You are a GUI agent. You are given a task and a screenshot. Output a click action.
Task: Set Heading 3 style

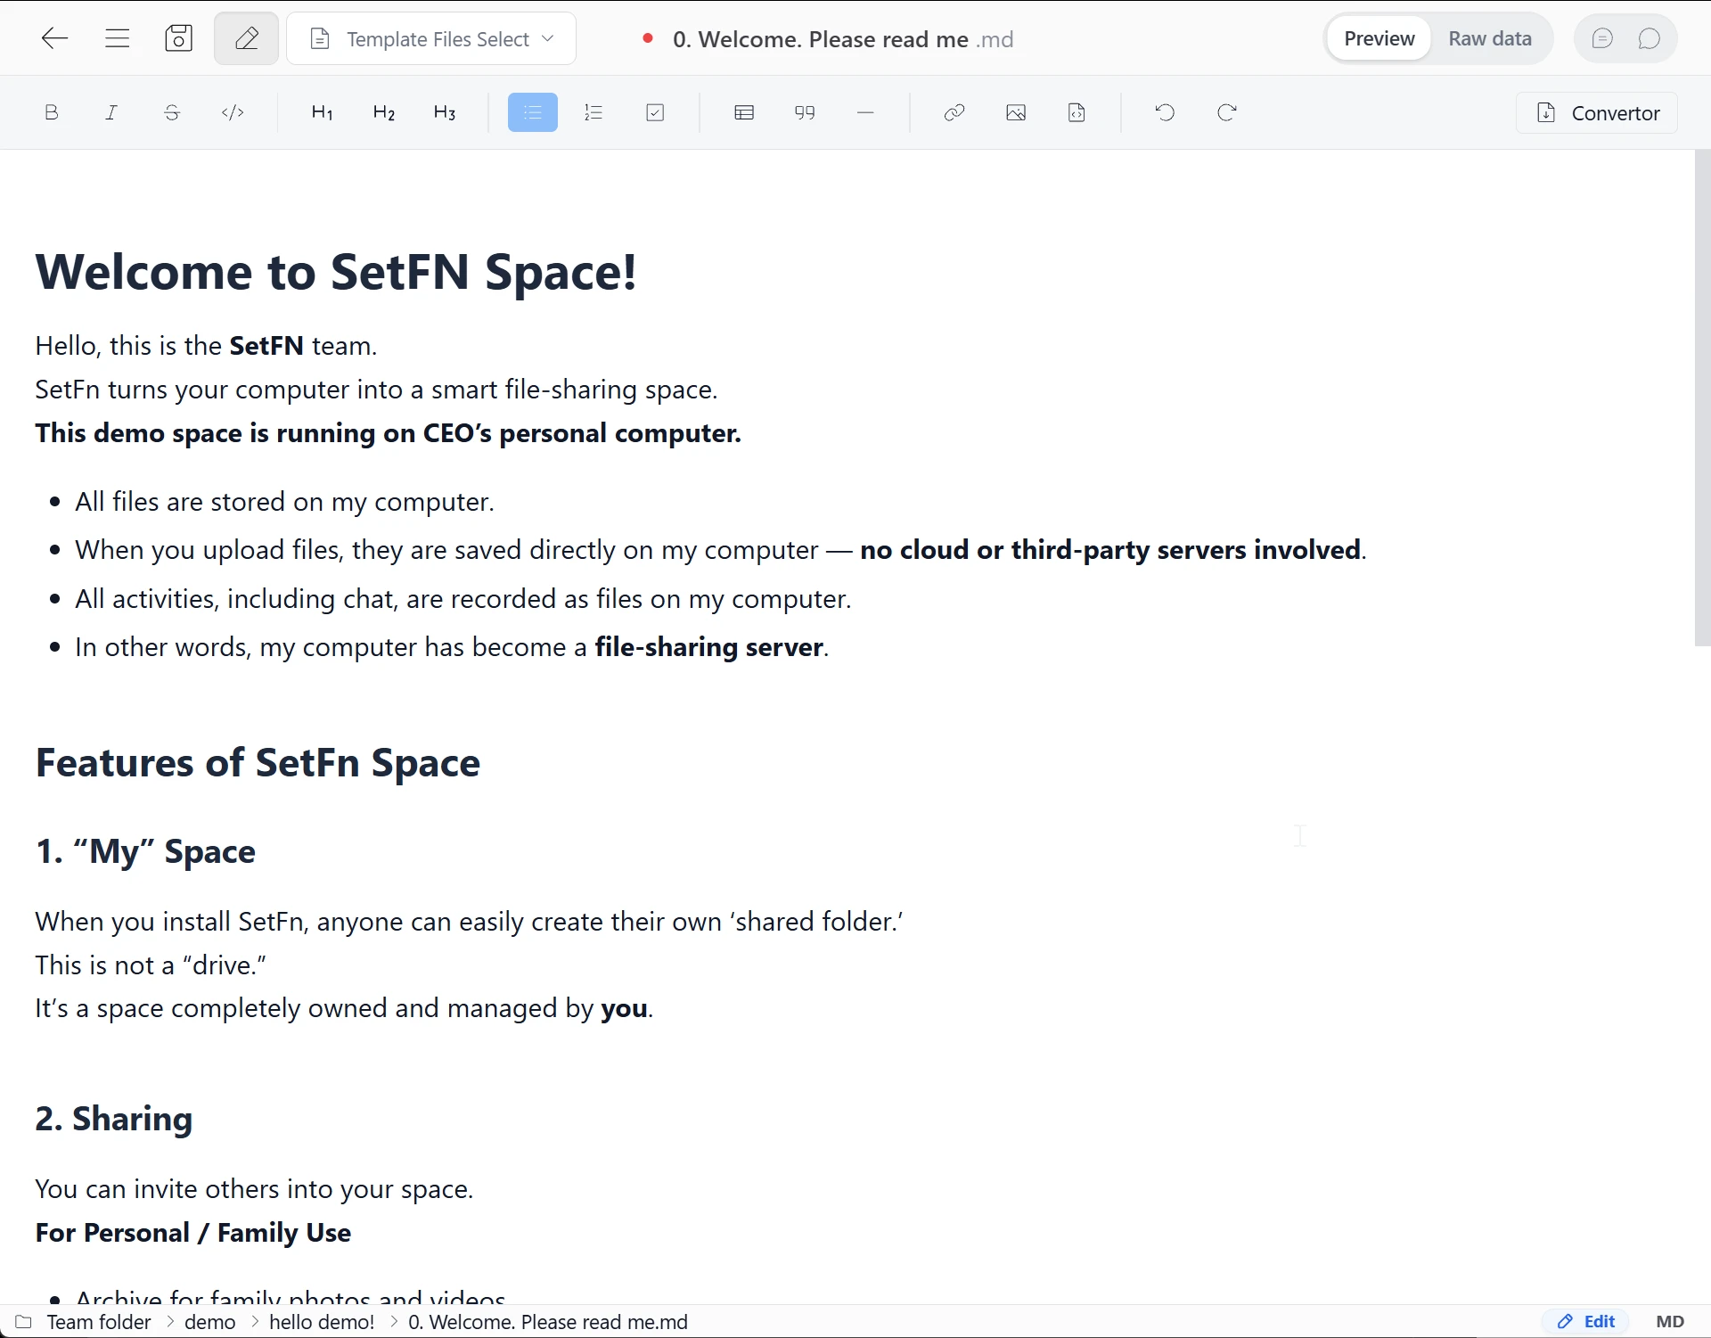(x=444, y=112)
